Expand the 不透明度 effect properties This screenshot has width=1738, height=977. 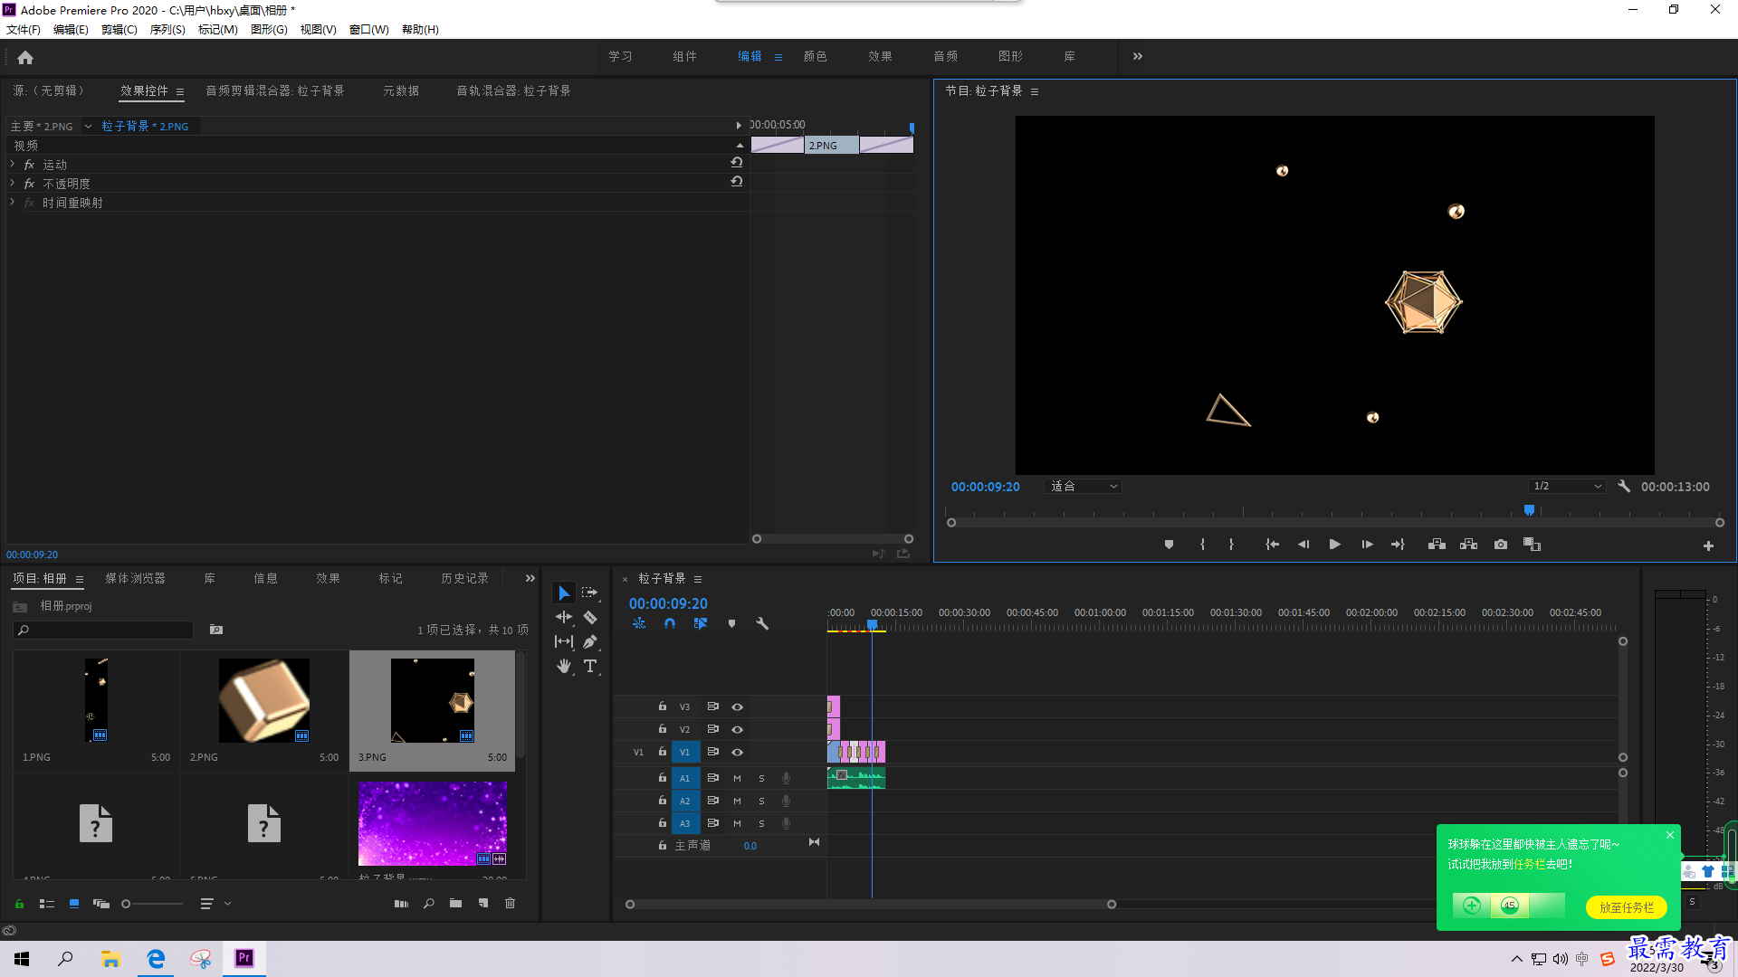point(13,184)
